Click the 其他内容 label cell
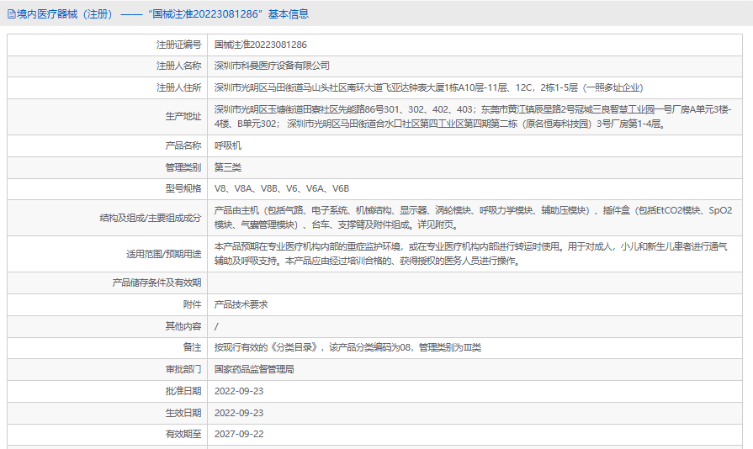Viewport: 753px width, 449px height. (x=107, y=327)
